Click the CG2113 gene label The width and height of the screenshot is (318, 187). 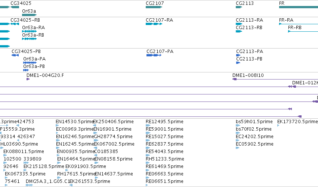tap(245, 3)
